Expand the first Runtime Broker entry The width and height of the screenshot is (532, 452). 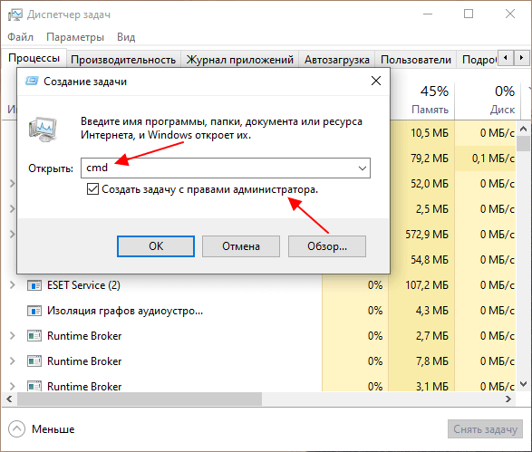tap(12, 336)
